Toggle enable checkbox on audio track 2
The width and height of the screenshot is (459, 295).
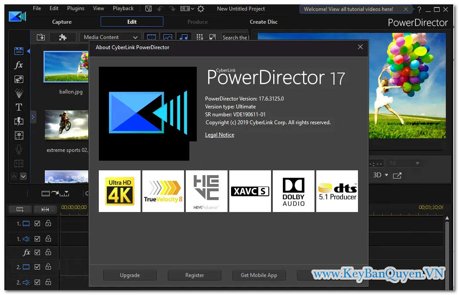click(37, 282)
